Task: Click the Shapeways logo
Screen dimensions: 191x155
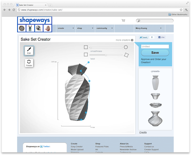Action: [x=35, y=20]
